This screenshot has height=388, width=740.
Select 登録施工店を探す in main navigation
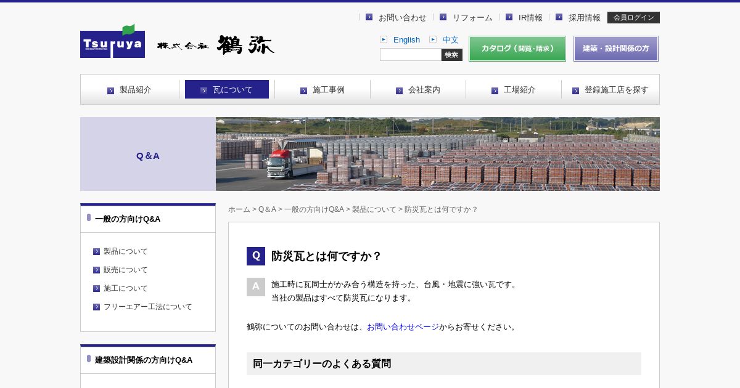[x=610, y=90]
